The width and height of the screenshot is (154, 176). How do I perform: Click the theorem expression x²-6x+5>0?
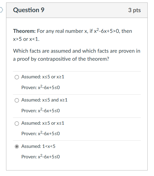click(x=106, y=31)
